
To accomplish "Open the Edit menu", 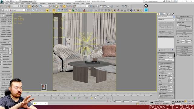I will (7, 4).
